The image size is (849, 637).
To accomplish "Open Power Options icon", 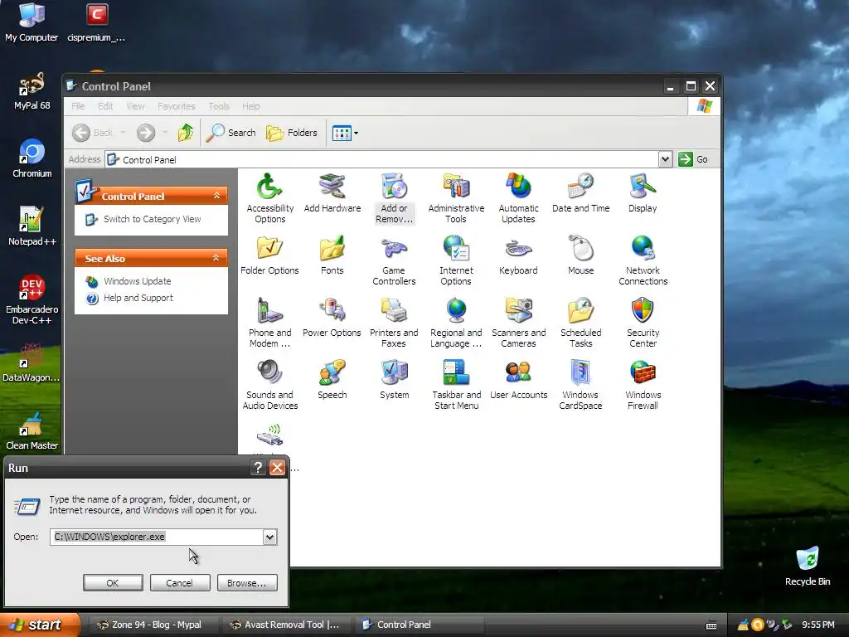I will [x=332, y=318].
